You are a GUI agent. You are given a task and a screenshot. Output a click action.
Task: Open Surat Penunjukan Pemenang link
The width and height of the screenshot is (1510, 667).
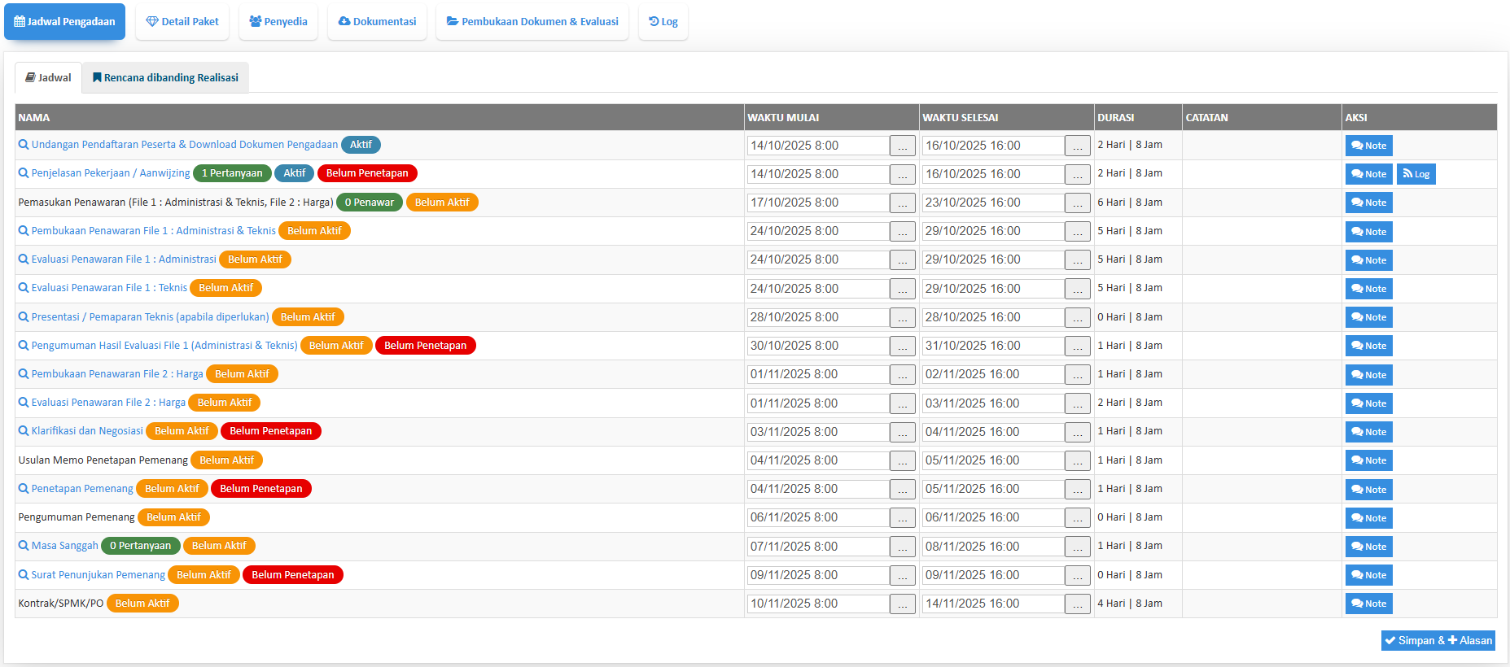(98, 575)
